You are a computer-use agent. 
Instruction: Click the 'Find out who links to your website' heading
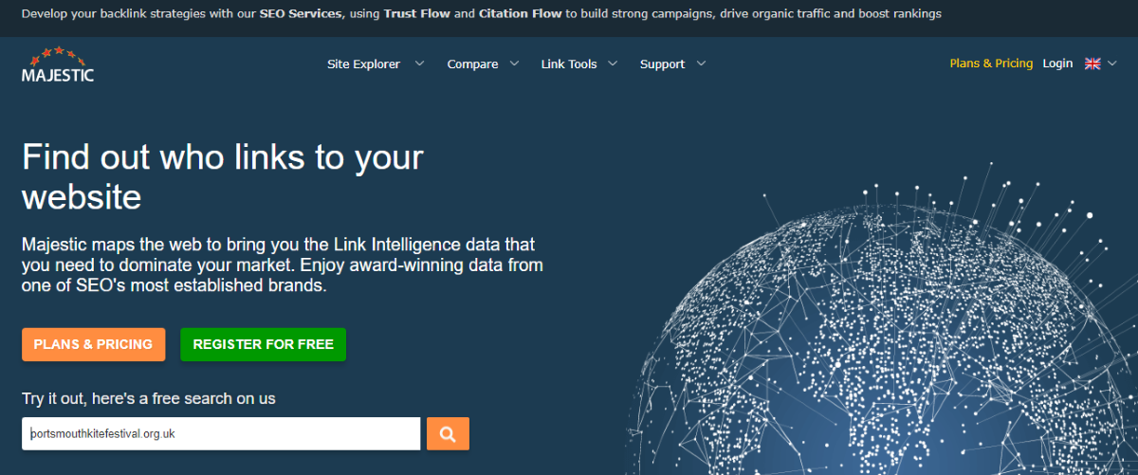click(x=223, y=176)
